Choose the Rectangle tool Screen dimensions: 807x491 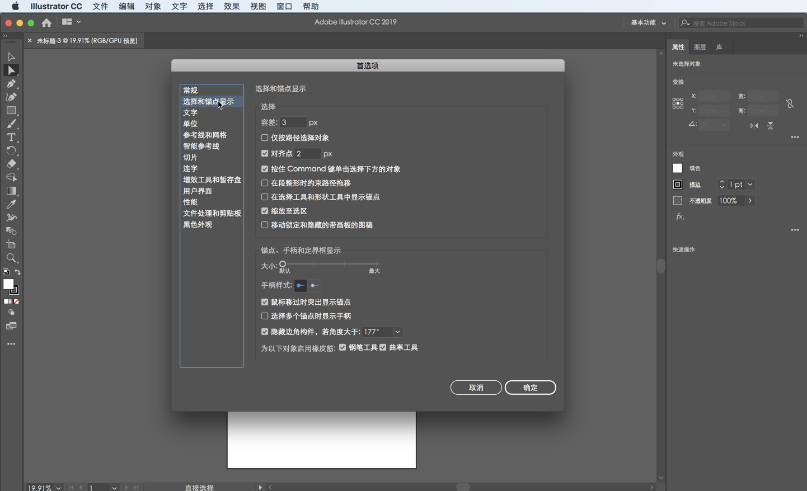click(11, 111)
